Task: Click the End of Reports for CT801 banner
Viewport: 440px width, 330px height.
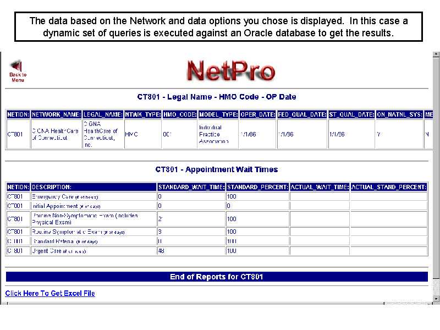Action: point(217,277)
